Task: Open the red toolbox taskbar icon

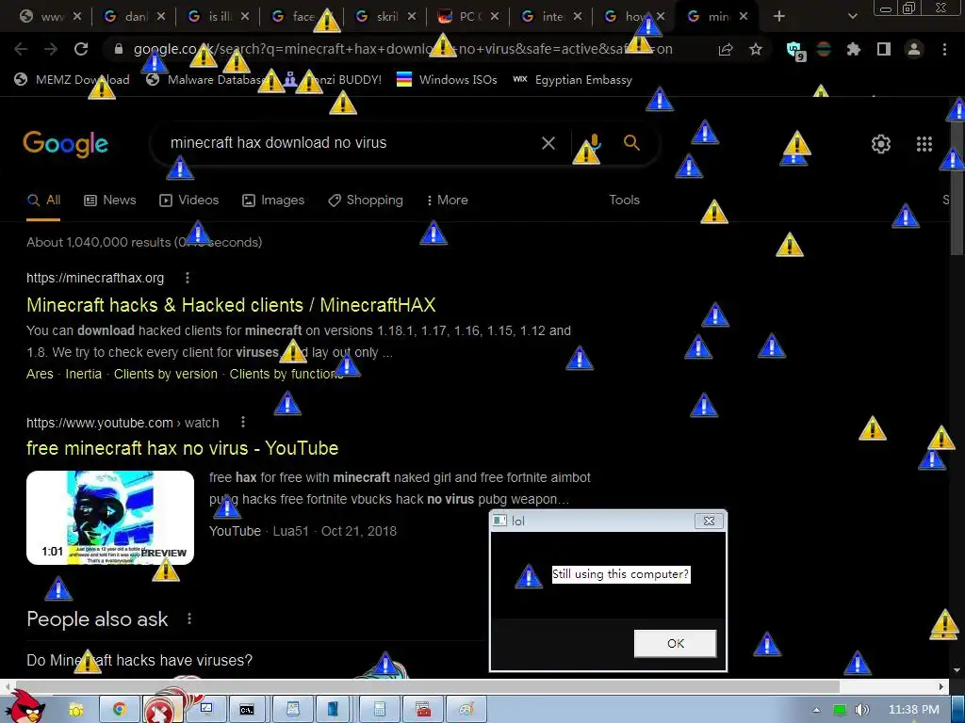Action: point(423,710)
